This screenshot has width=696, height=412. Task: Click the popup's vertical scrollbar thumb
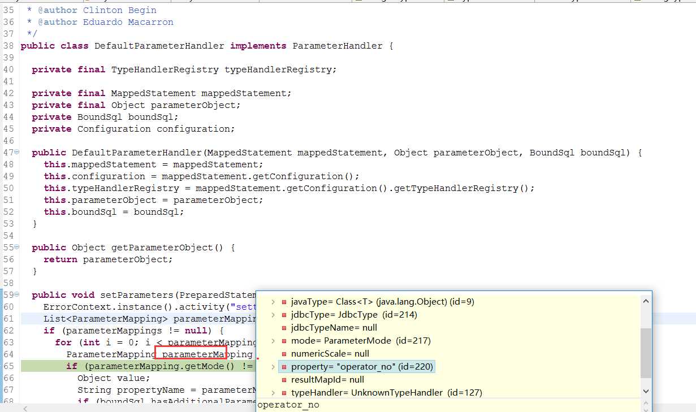(x=646, y=352)
